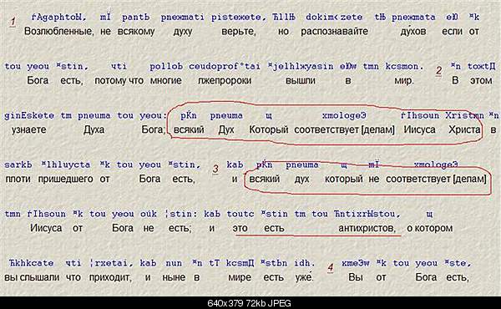Click the word "духов"

point(412,31)
